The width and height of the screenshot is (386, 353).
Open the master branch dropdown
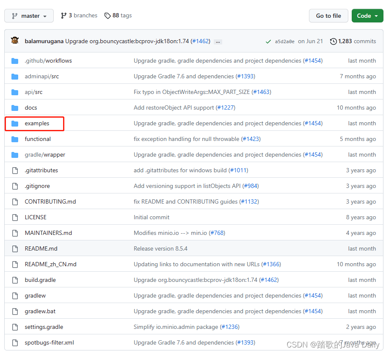pos(29,16)
